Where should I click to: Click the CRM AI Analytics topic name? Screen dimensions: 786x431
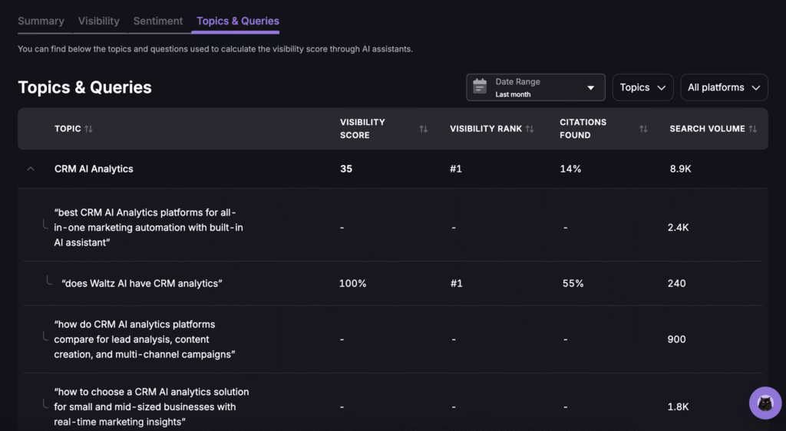[94, 169]
